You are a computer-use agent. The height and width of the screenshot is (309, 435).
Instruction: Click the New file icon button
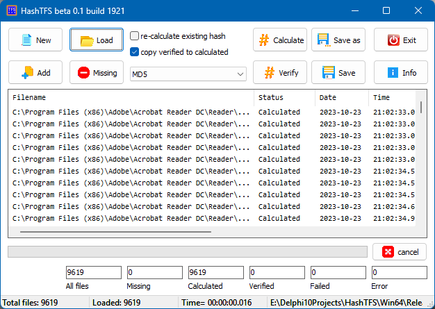coord(35,40)
